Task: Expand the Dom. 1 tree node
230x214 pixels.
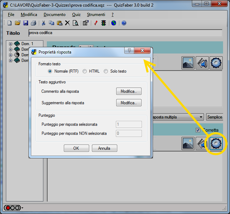Action: pos(10,44)
